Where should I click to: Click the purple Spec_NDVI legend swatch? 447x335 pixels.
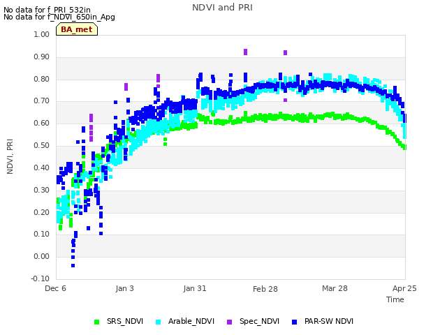pyautogui.click(x=229, y=322)
